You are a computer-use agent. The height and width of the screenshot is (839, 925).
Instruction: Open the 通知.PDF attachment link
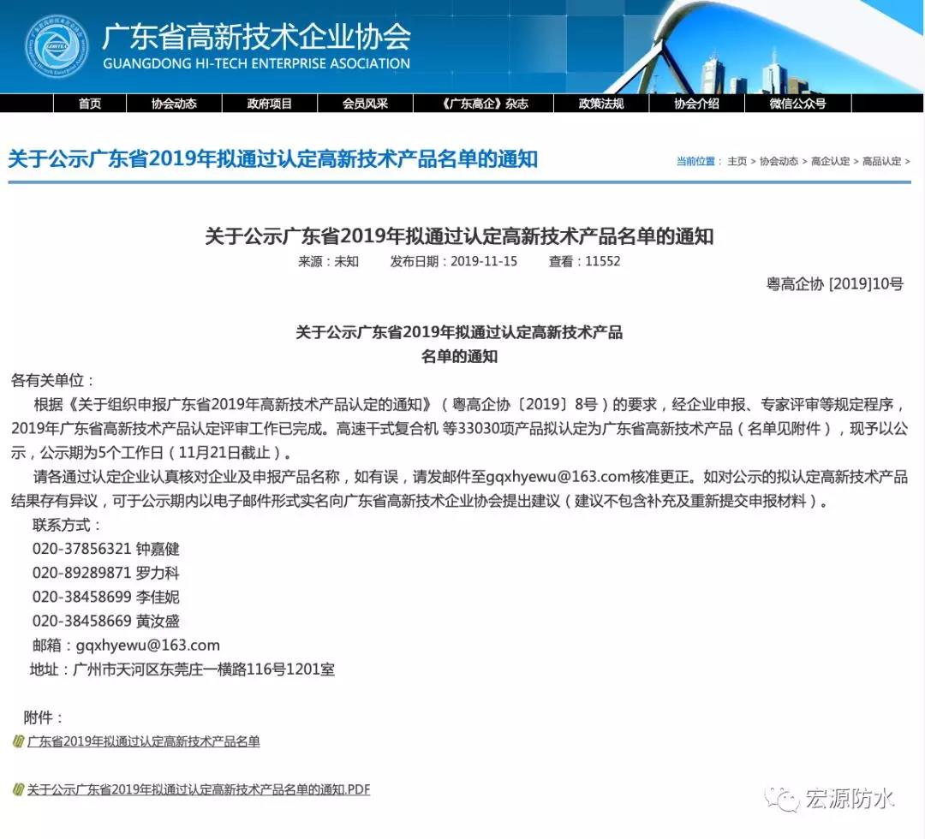click(x=198, y=789)
